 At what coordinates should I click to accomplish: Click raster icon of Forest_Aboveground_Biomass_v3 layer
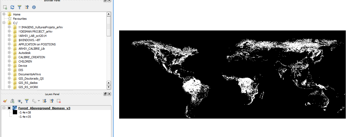15,108
